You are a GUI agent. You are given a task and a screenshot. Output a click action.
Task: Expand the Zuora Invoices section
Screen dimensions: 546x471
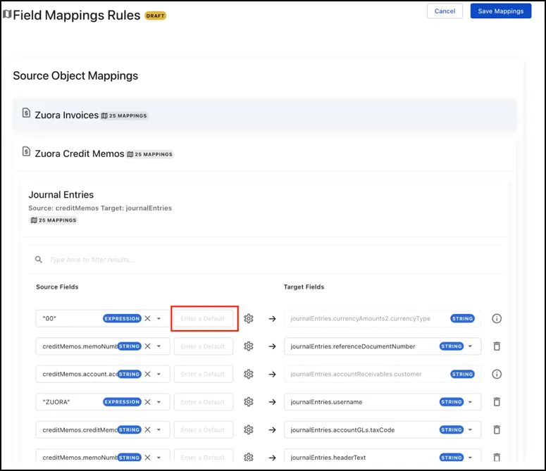265,115
